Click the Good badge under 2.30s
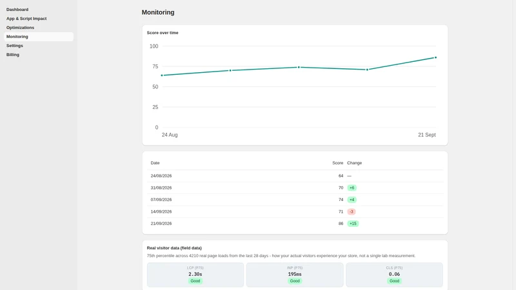Image resolution: width=516 pixels, height=290 pixels. tap(195, 281)
